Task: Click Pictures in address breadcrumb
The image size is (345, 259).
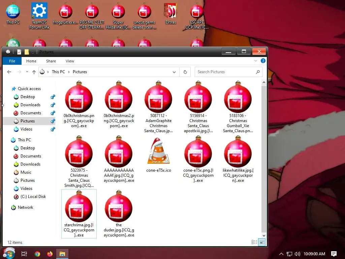Action: tap(80, 72)
